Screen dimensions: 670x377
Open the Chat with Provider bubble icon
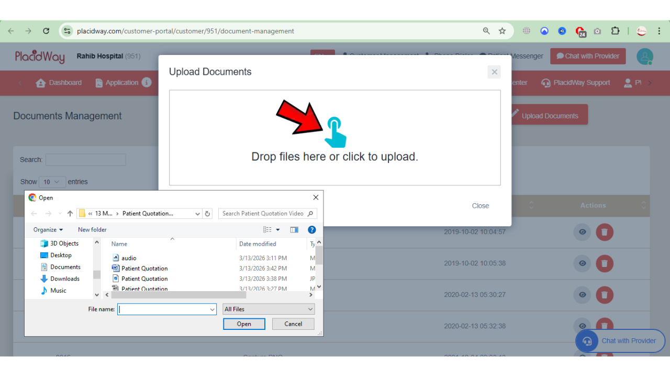[x=560, y=56]
